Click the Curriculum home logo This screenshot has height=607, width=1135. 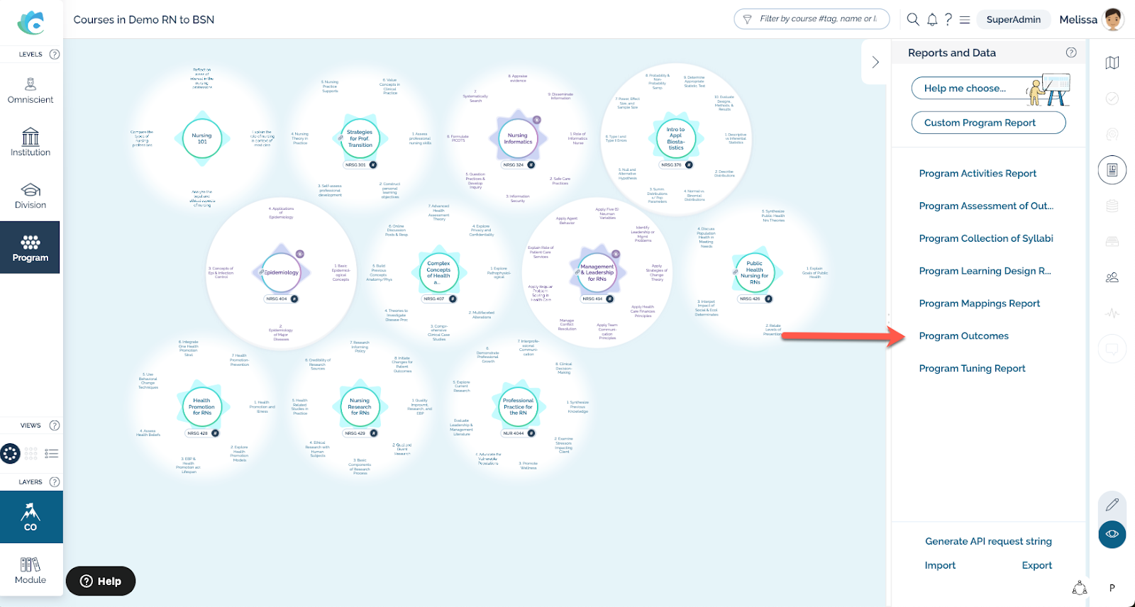coord(31,23)
